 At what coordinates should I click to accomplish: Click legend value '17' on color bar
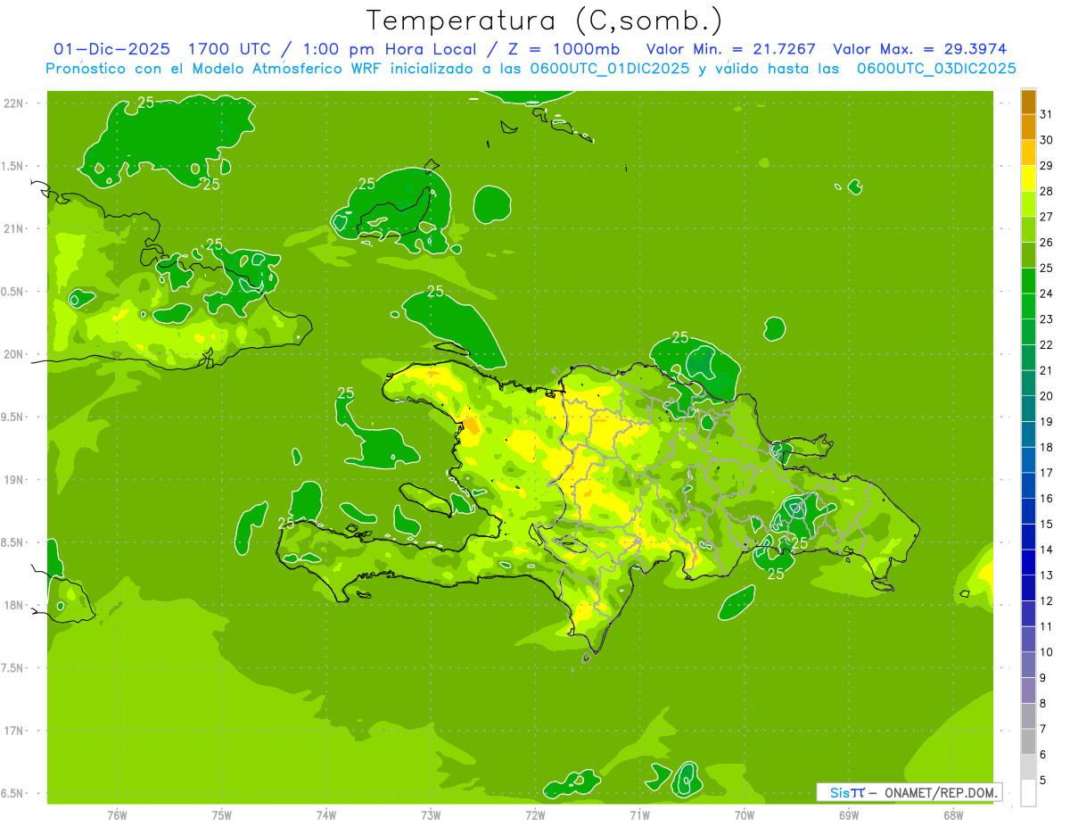(x=1046, y=473)
